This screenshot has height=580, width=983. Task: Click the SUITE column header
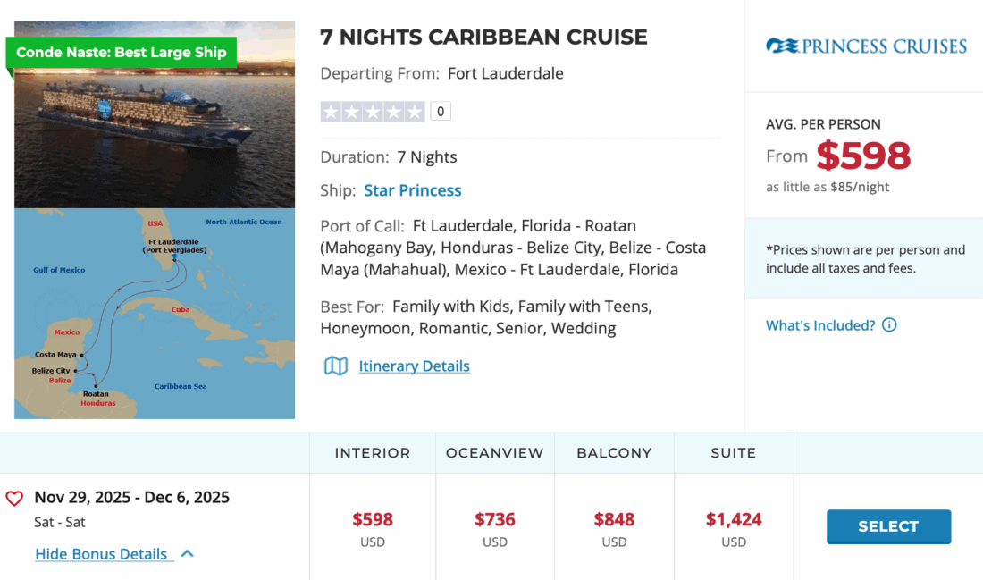pos(734,453)
